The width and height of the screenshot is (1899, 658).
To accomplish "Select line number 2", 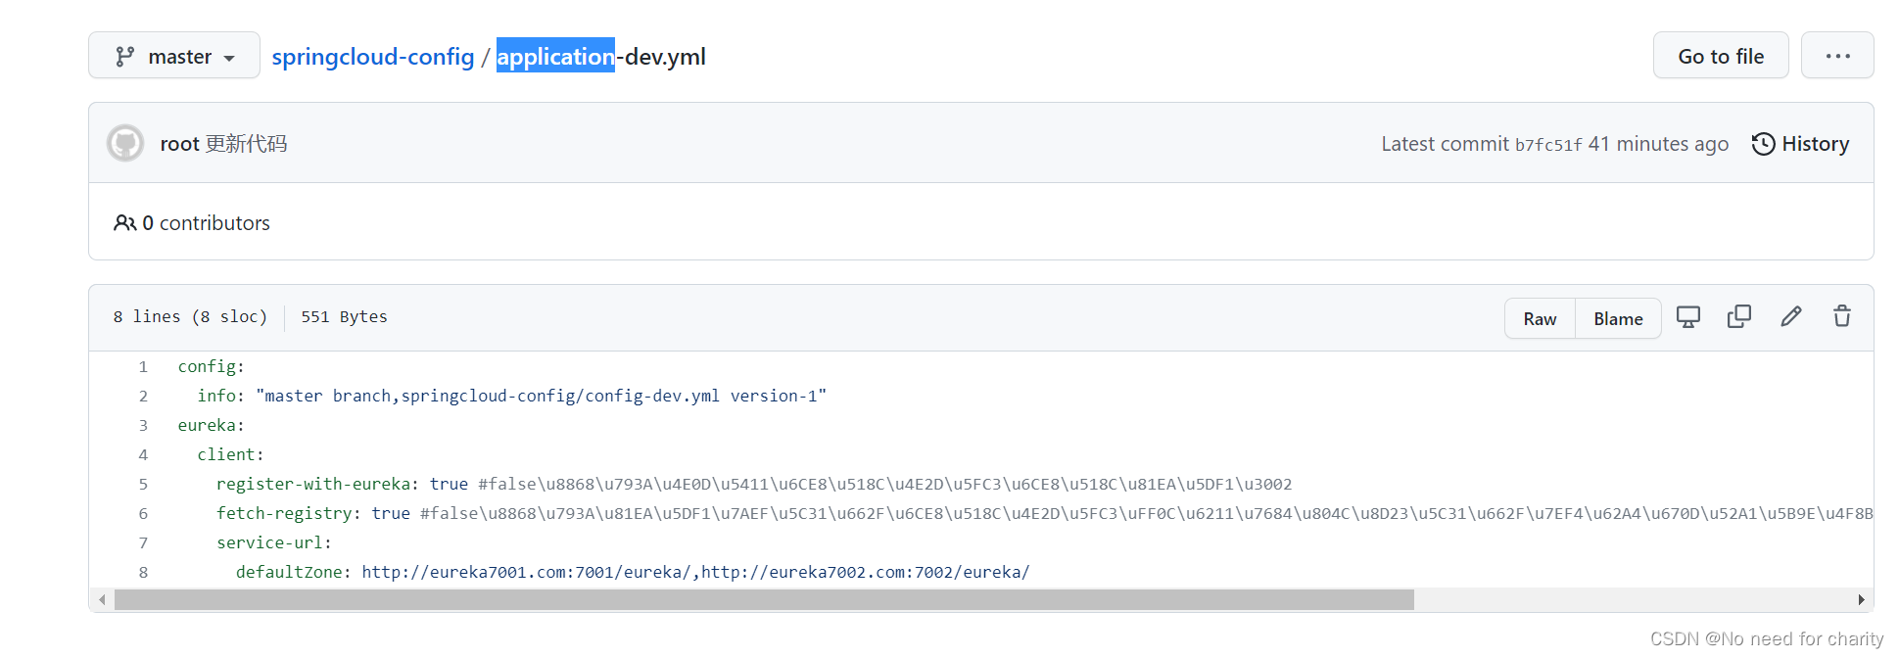I will [143, 396].
